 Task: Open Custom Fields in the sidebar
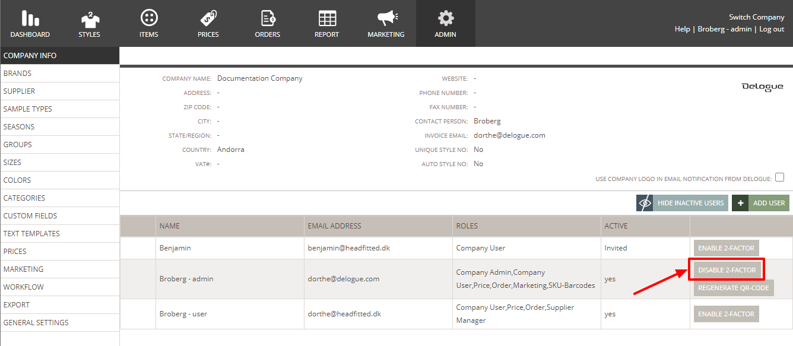[x=30, y=216]
